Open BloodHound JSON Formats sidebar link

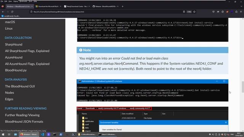[x=24, y=122]
